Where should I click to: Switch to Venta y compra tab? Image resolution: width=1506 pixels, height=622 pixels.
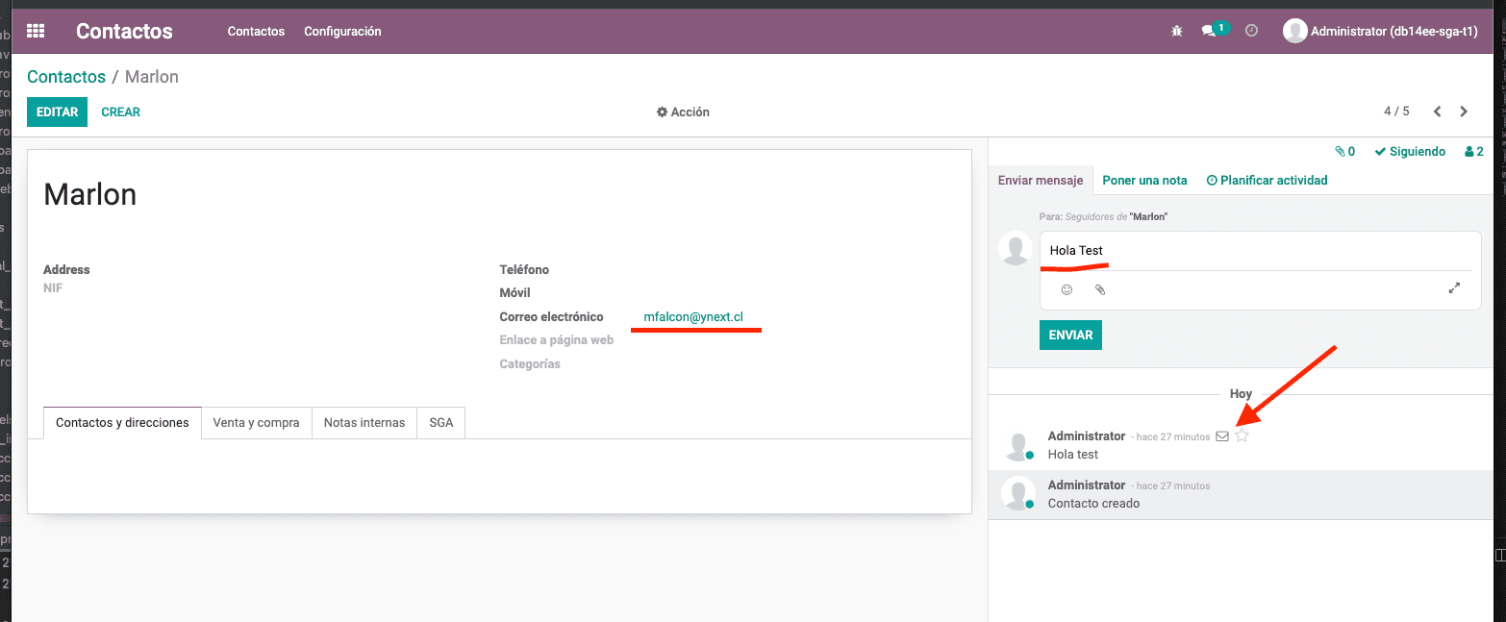257,423
